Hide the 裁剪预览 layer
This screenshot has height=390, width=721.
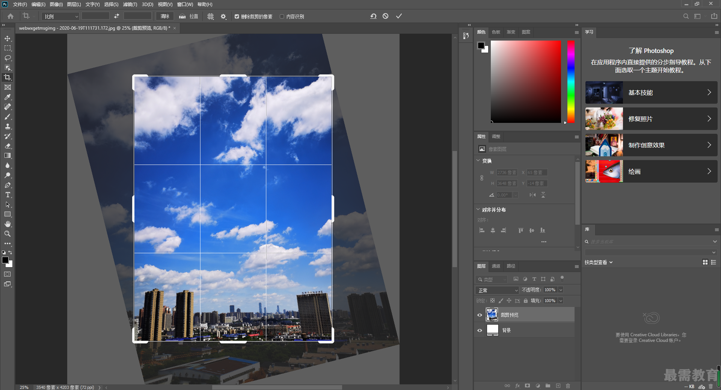tap(480, 315)
